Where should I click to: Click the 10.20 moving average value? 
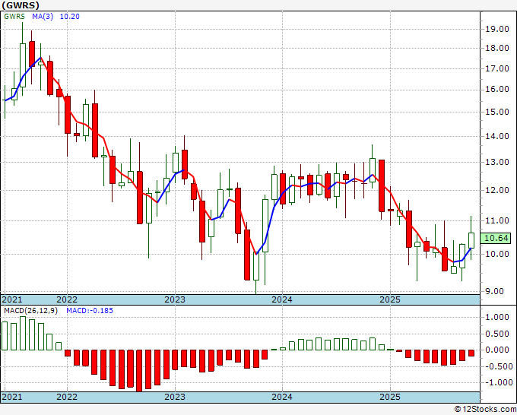coord(70,17)
